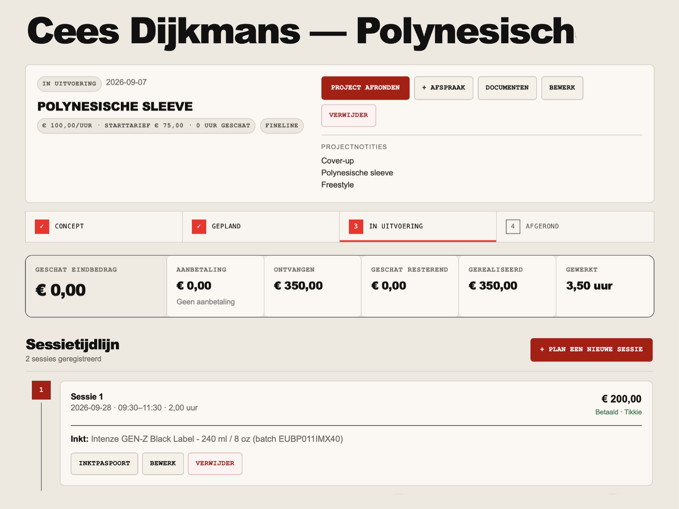Screen dimensions: 679x509
Task: Click the Sessietijdlijn heading
Action: pyautogui.click(x=73, y=344)
